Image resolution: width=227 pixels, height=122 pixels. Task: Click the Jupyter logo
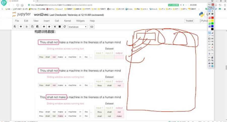coord(21,14)
